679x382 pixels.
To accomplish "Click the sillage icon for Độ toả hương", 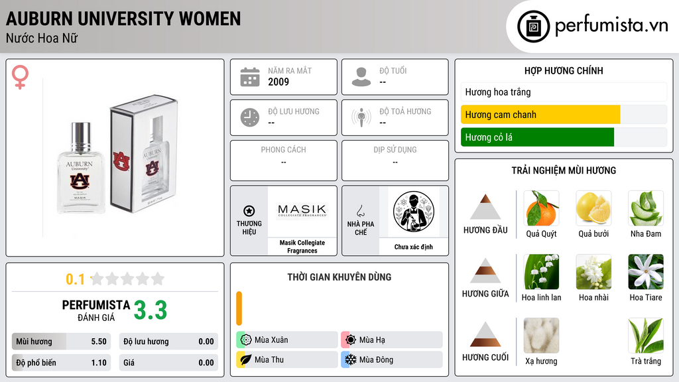I will click(361, 117).
